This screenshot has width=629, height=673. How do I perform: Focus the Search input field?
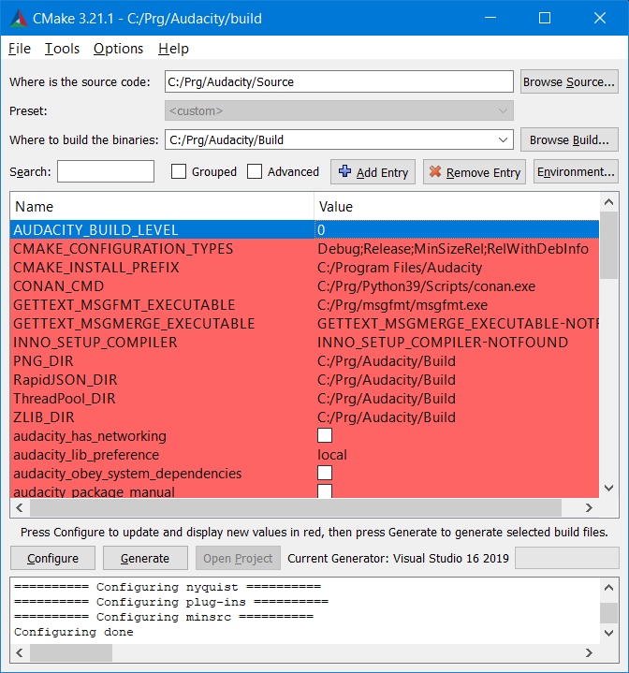pyautogui.click(x=106, y=171)
